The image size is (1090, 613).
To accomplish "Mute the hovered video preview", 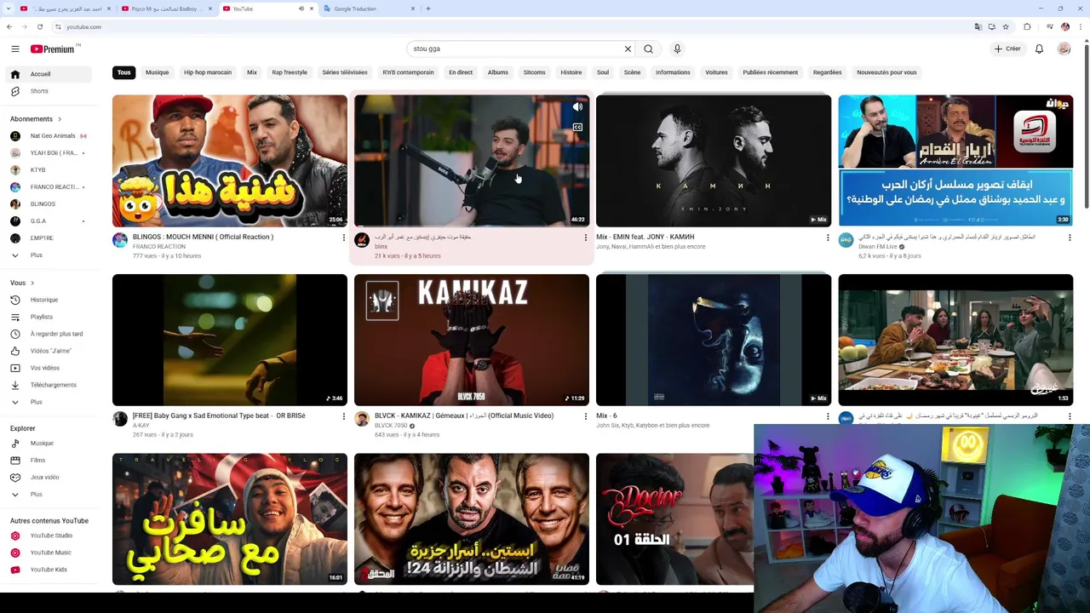I will click(577, 107).
